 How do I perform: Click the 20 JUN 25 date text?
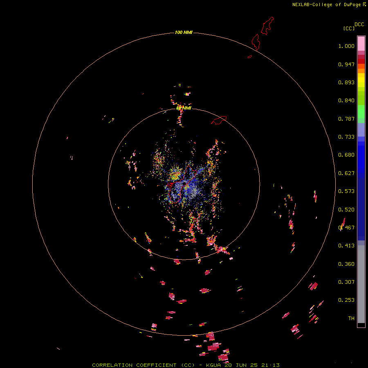tap(241, 365)
